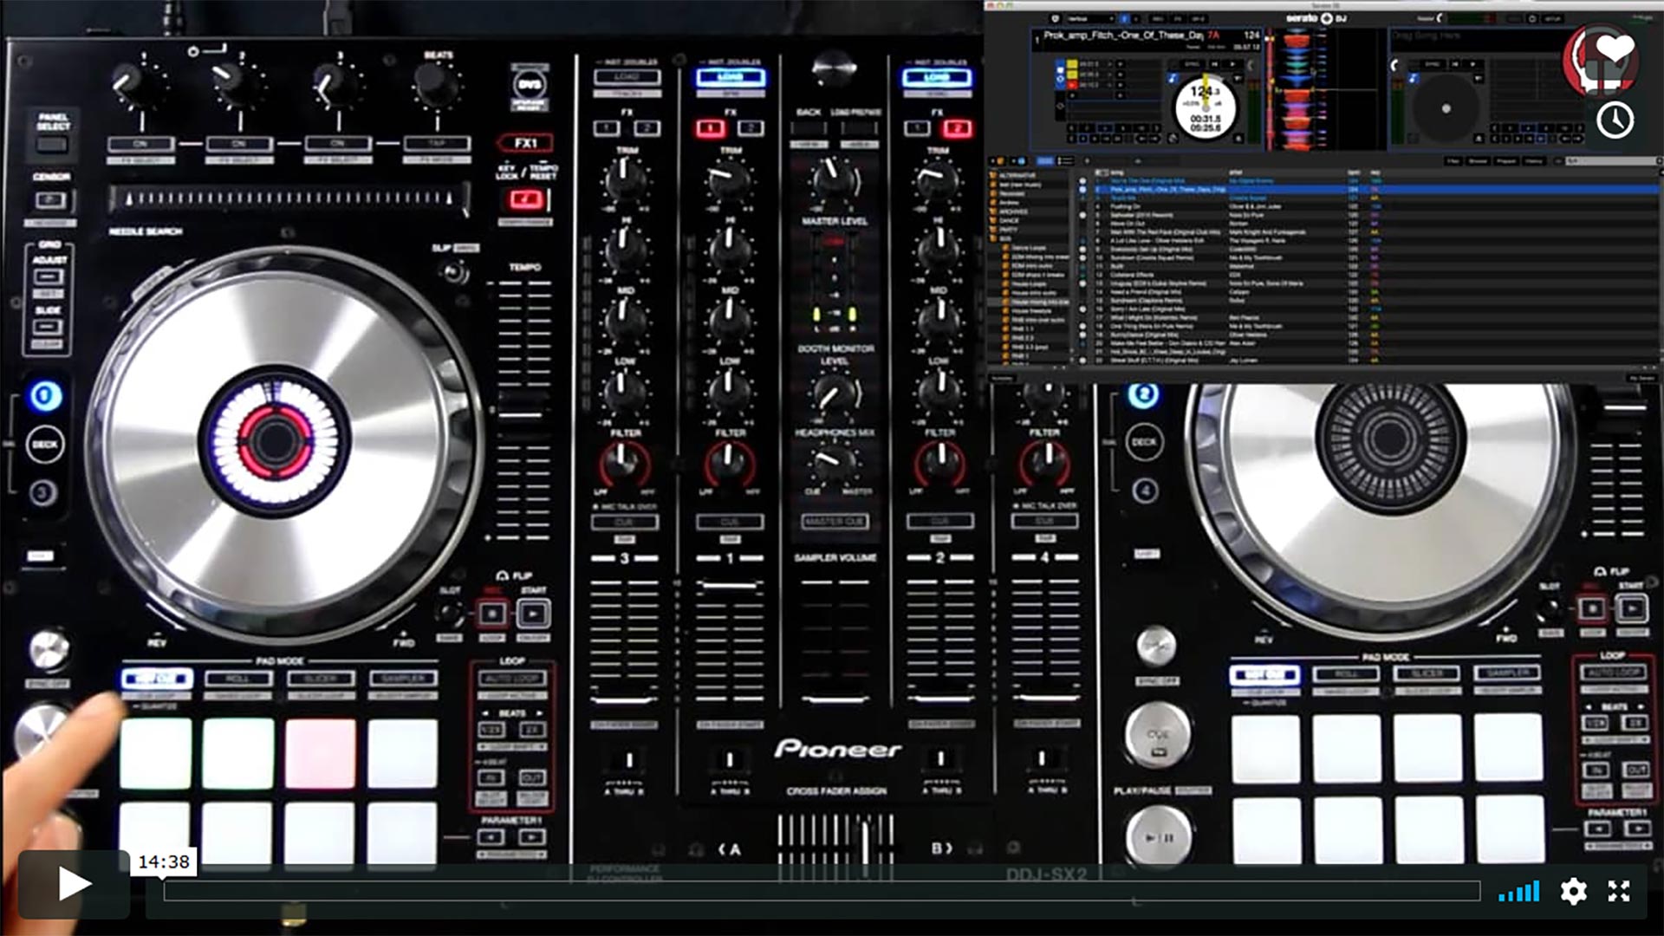Toggle red FX 2 assign on channel 2

[x=957, y=128]
